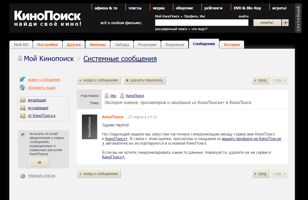Image resolution: width=308 pixels, height=200 pixels.
Task: Select the Сообщения tab
Action: pyautogui.click(x=204, y=44)
